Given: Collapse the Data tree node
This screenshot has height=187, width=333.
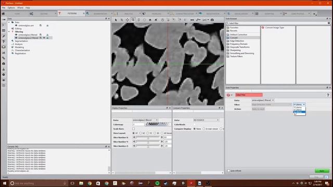Looking at the screenshot, I should click(9, 22).
